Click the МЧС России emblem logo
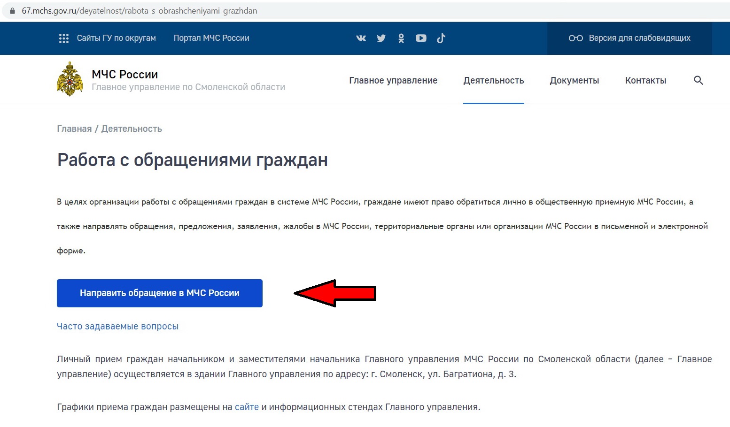The width and height of the screenshot is (730, 427). (70, 79)
